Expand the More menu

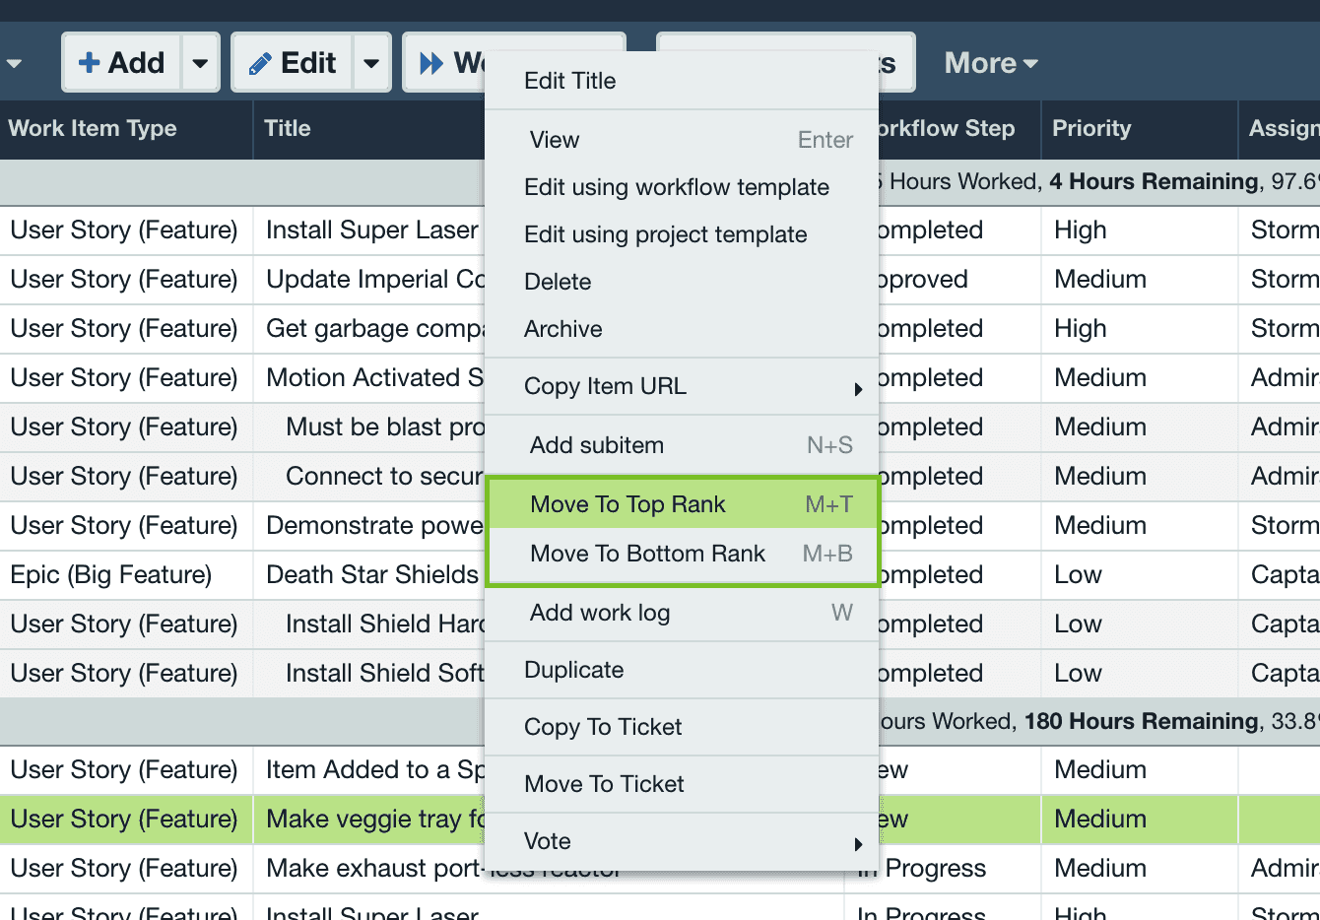click(991, 63)
